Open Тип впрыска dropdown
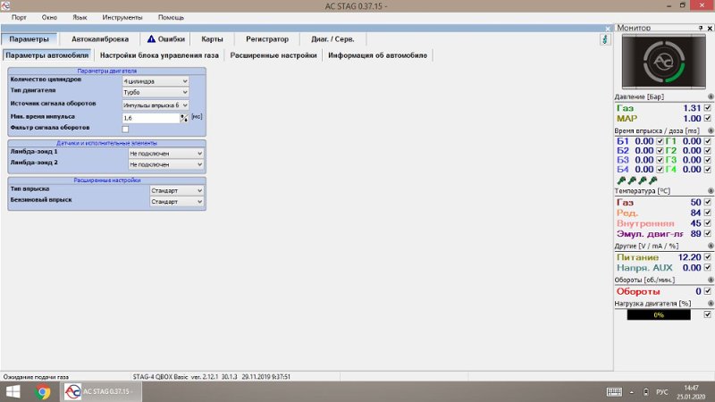 (176, 190)
